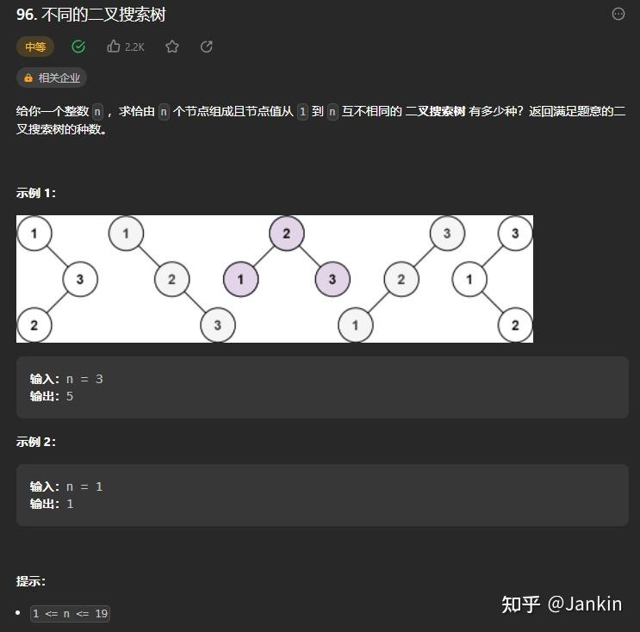Open the three-dot more options icon

[618, 14]
